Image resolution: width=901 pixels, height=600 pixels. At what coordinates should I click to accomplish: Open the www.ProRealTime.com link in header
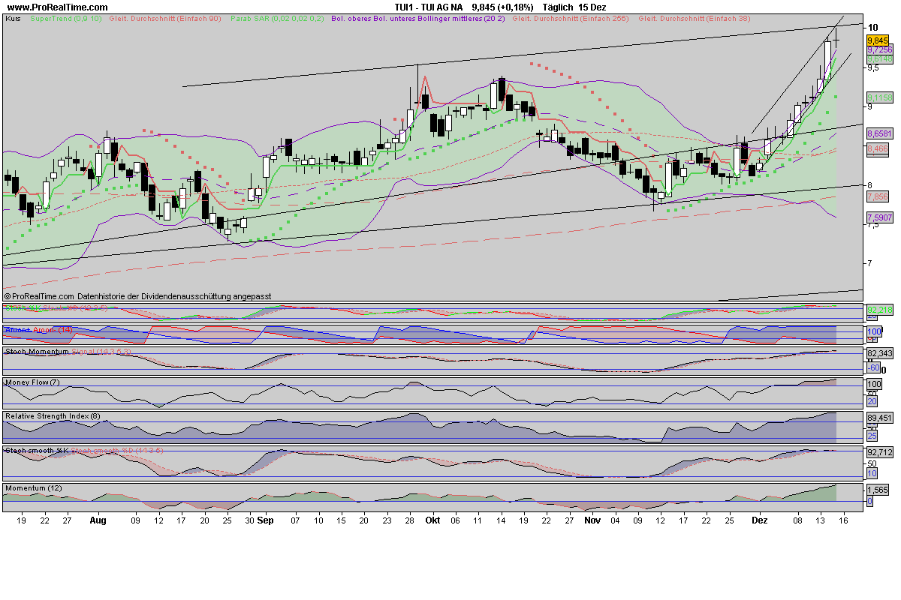click(x=57, y=7)
